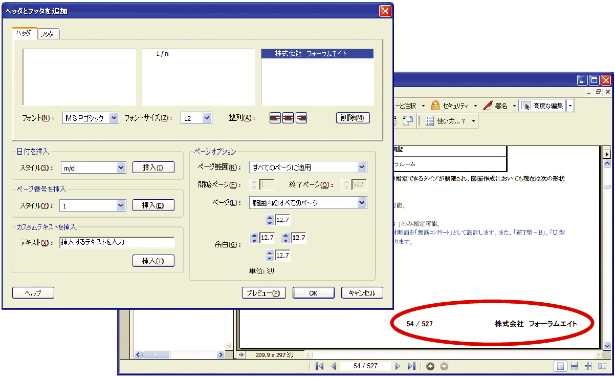
Task: Click the 高度な編集 toolbar button
Action: [542, 106]
